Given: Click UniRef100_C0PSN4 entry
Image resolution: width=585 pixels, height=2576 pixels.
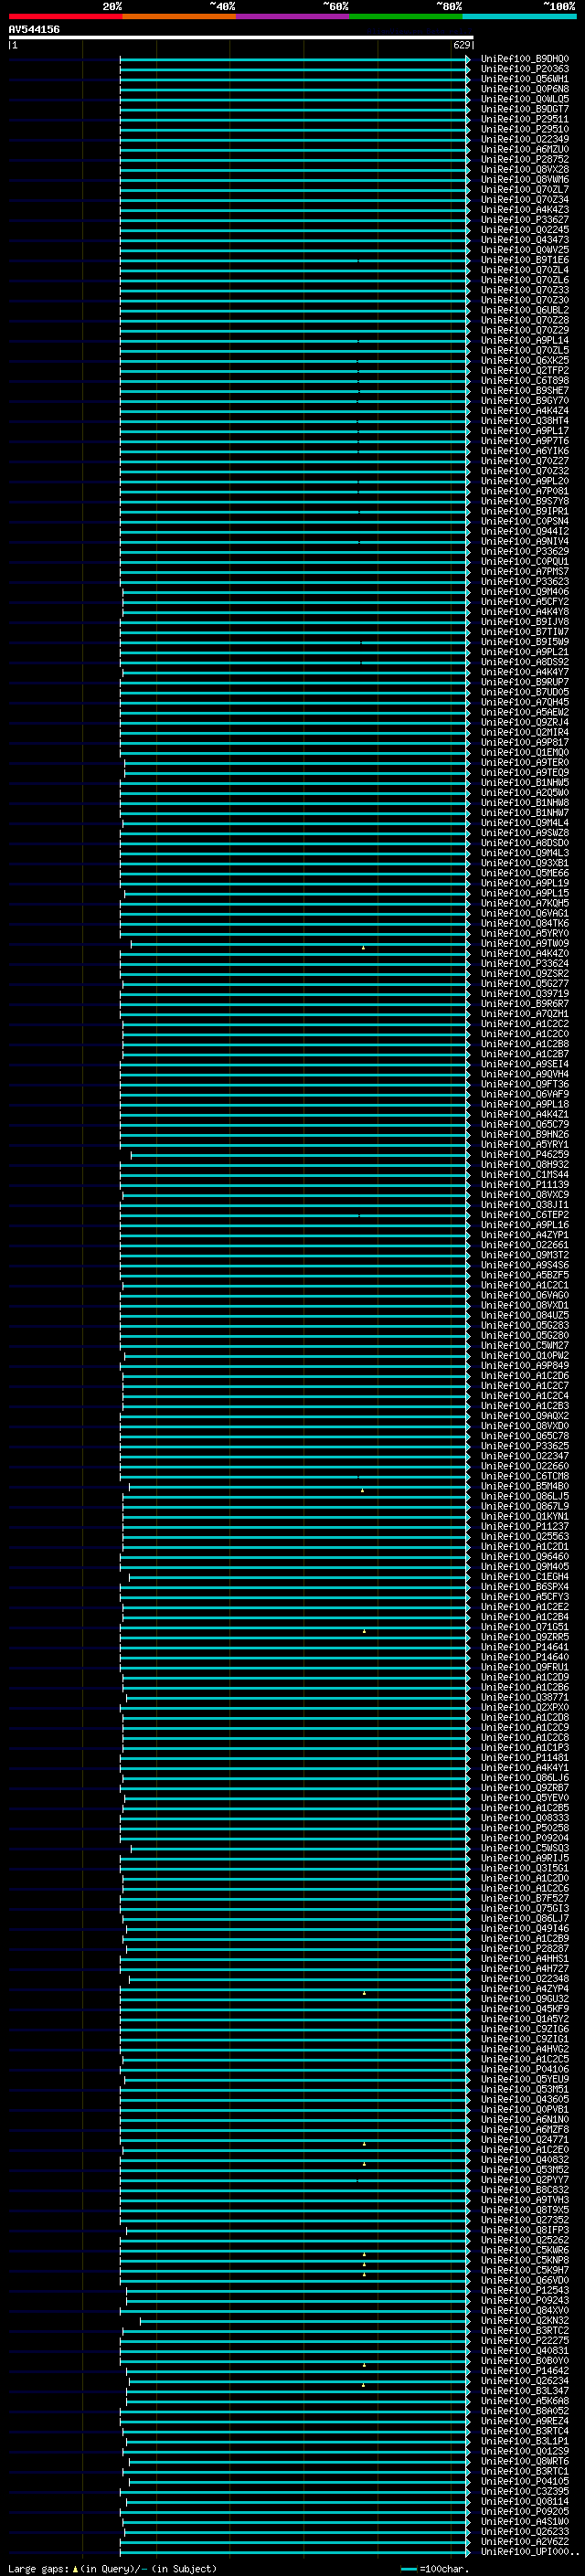Looking at the screenshot, I should point(524,521).
